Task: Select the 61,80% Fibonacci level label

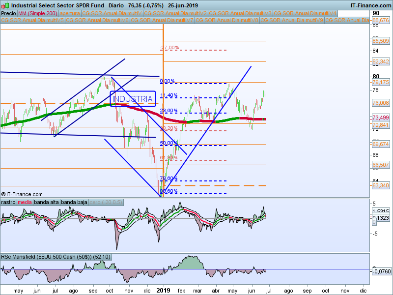Action: click(168, 157)
